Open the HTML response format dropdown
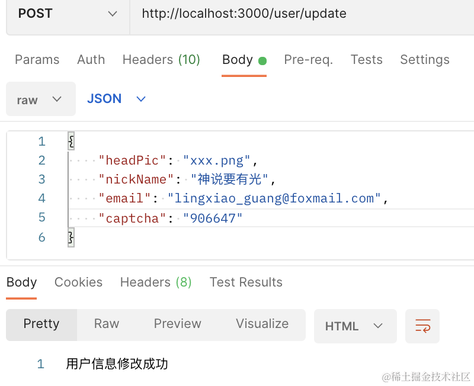This screenshot has height=386, width=474. 354,326
